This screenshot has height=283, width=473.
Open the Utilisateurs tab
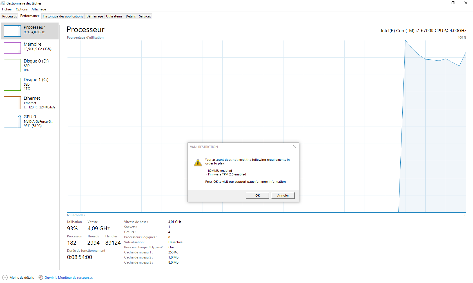[x=114, y=16]
